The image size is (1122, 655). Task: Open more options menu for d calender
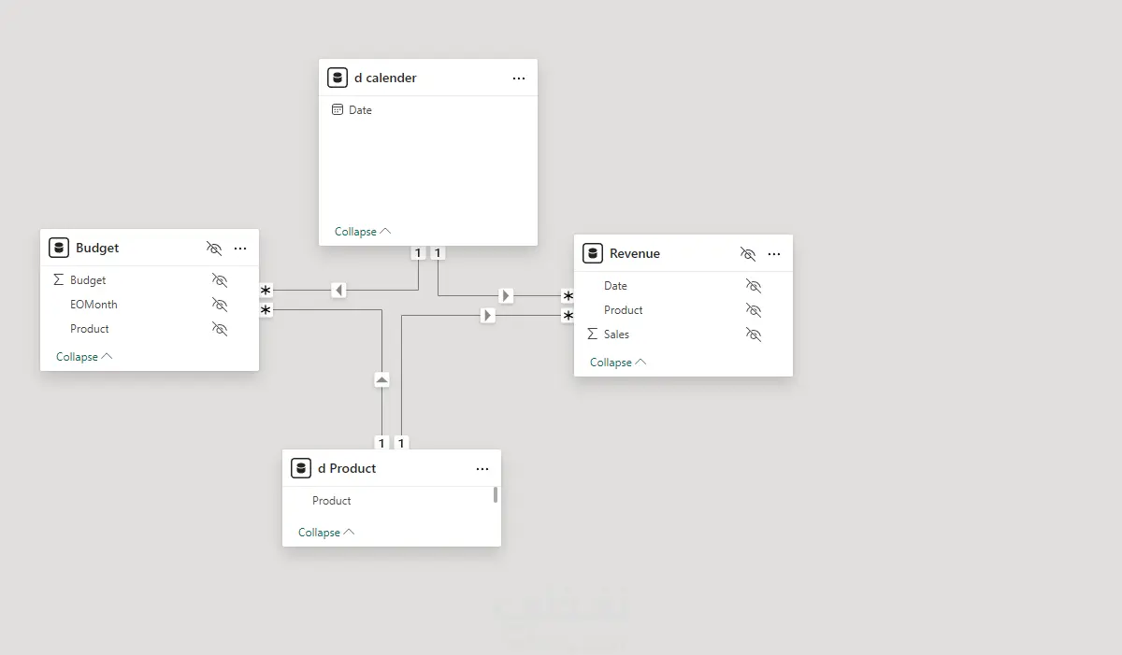pos(519,78)
